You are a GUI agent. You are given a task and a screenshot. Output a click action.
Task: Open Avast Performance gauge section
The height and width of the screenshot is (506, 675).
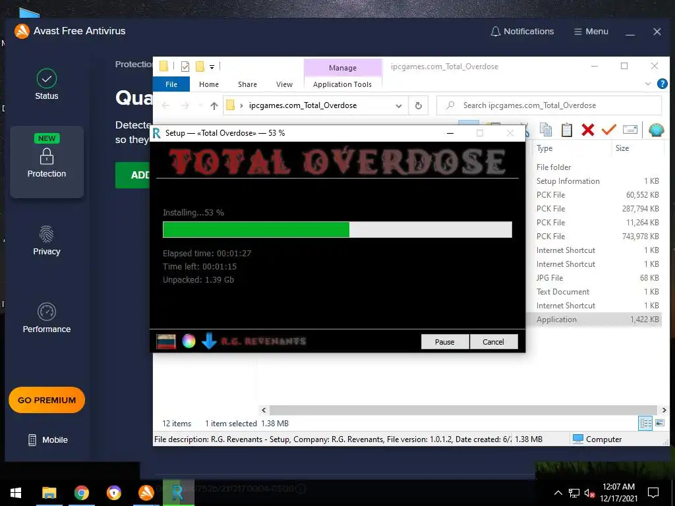pos(47,318)
